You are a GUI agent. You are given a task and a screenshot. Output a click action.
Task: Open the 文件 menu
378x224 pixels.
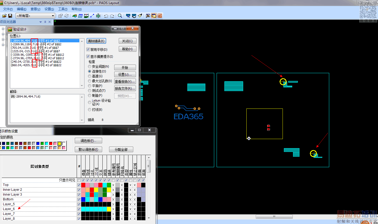click(x=8, y=9)
